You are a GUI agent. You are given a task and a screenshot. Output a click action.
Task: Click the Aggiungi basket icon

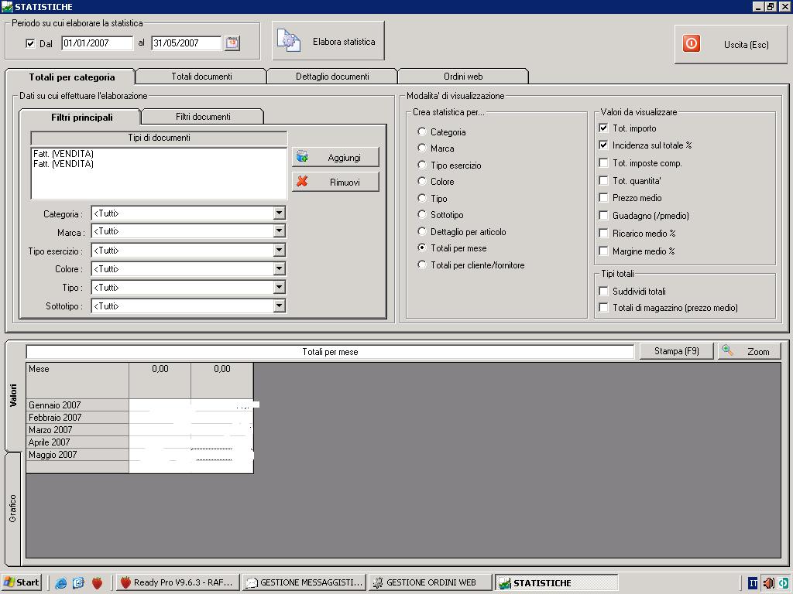pyautogui.click(x=303, y=156)
